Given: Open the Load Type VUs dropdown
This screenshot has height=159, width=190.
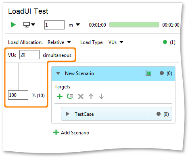Looking at the screenshot, I should coord(116,42).
